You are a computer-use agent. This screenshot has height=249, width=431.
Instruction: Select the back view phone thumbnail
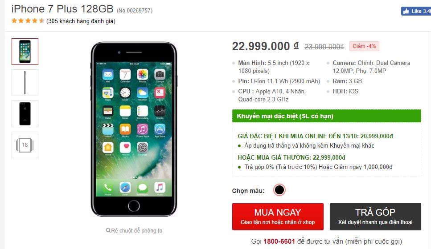pos(25,114)
